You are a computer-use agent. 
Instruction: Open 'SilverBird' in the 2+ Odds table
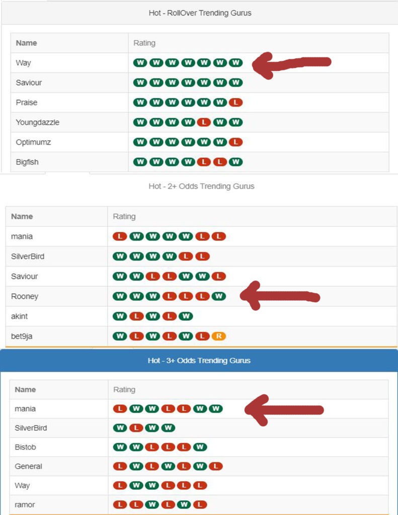pyautogui.click(x=28, y=256)
